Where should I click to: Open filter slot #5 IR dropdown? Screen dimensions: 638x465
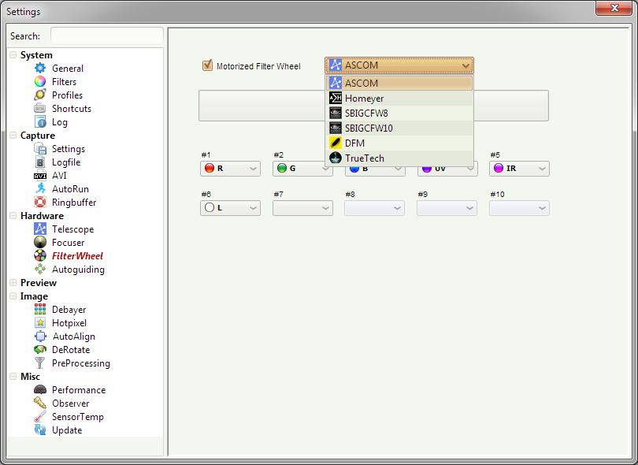point(519,168)
